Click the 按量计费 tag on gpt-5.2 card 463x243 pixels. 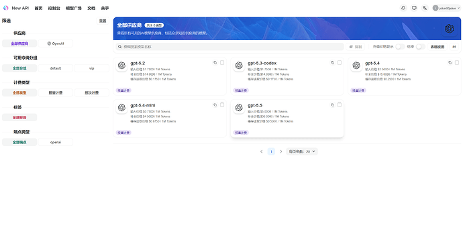[x=123, y=90]
